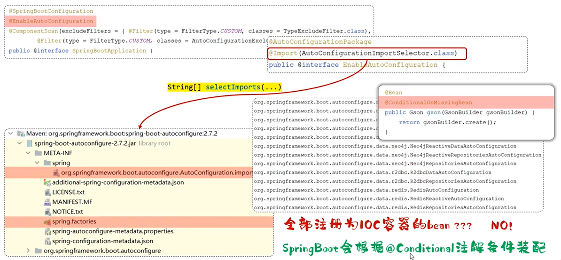The height and width of the screenshot is (260, 561).
Task: Click the NOTICE.txt file icon
Action: (x=47, y=212)
